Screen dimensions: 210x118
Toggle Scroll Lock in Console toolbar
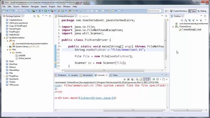tap(141, 79)
